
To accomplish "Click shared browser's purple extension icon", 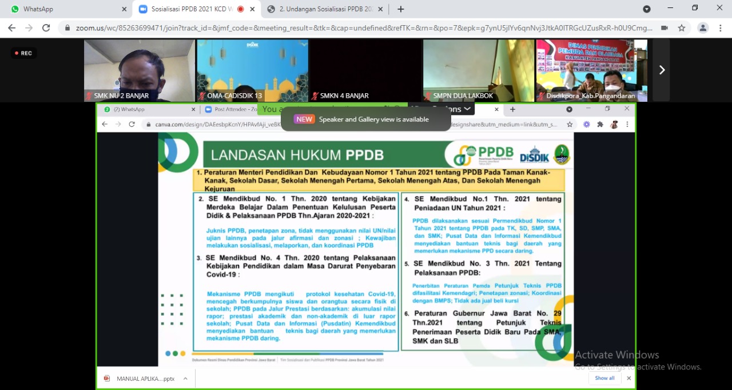I will 587,124.
